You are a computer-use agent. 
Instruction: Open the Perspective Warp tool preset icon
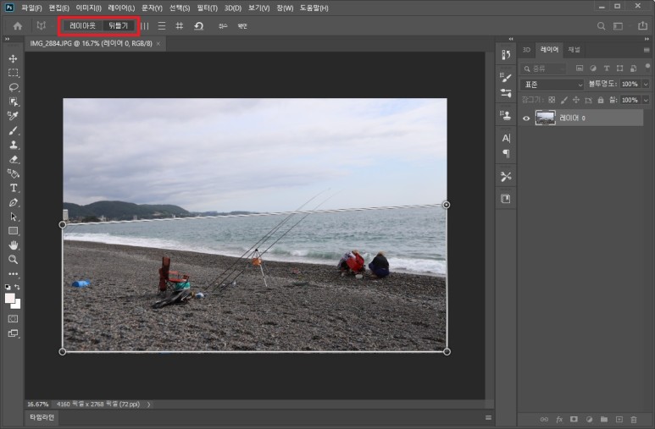pos(41,26)
